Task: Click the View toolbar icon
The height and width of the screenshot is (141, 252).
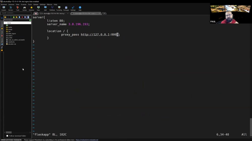Action: 38,8
